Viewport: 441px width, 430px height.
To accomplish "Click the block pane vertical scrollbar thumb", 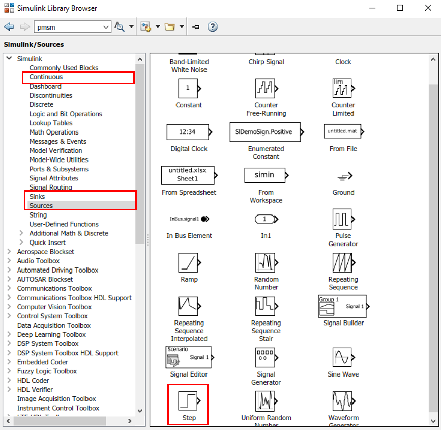I will click(x=433, y=248).
